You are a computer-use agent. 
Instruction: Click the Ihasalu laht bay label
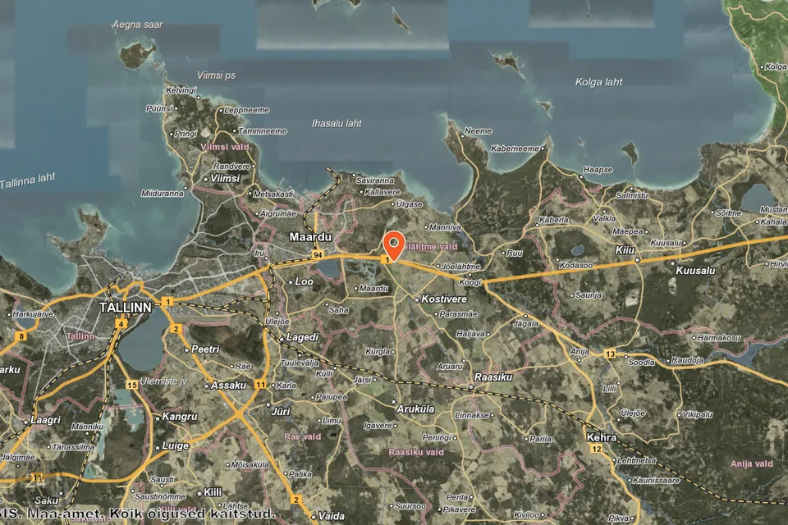[x=337, y=123]
